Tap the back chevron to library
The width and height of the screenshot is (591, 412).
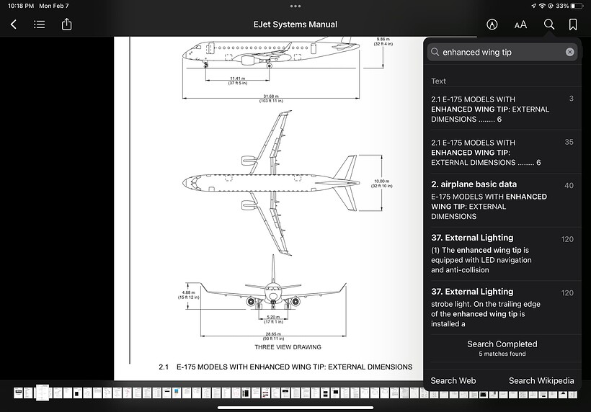[x=14, y=24]
